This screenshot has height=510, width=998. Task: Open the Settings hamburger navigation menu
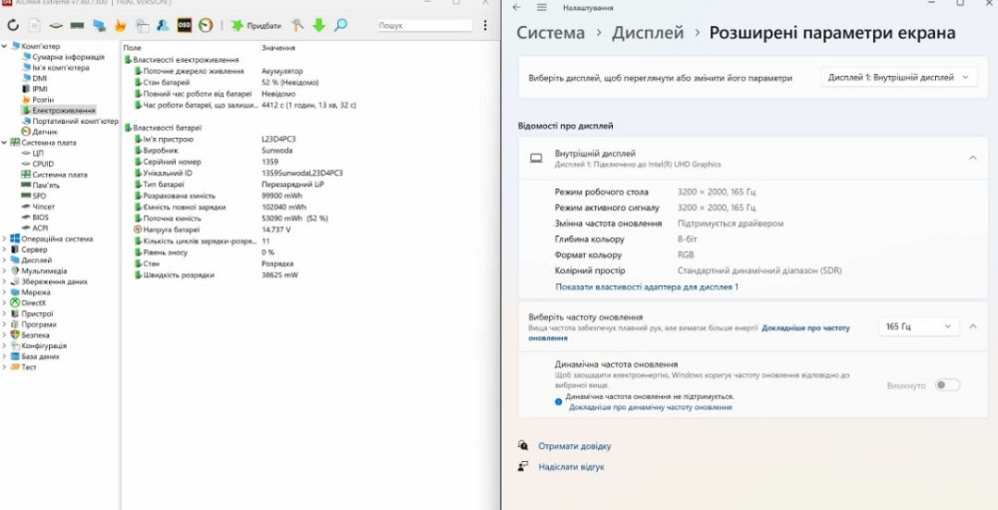pos(541,8)
